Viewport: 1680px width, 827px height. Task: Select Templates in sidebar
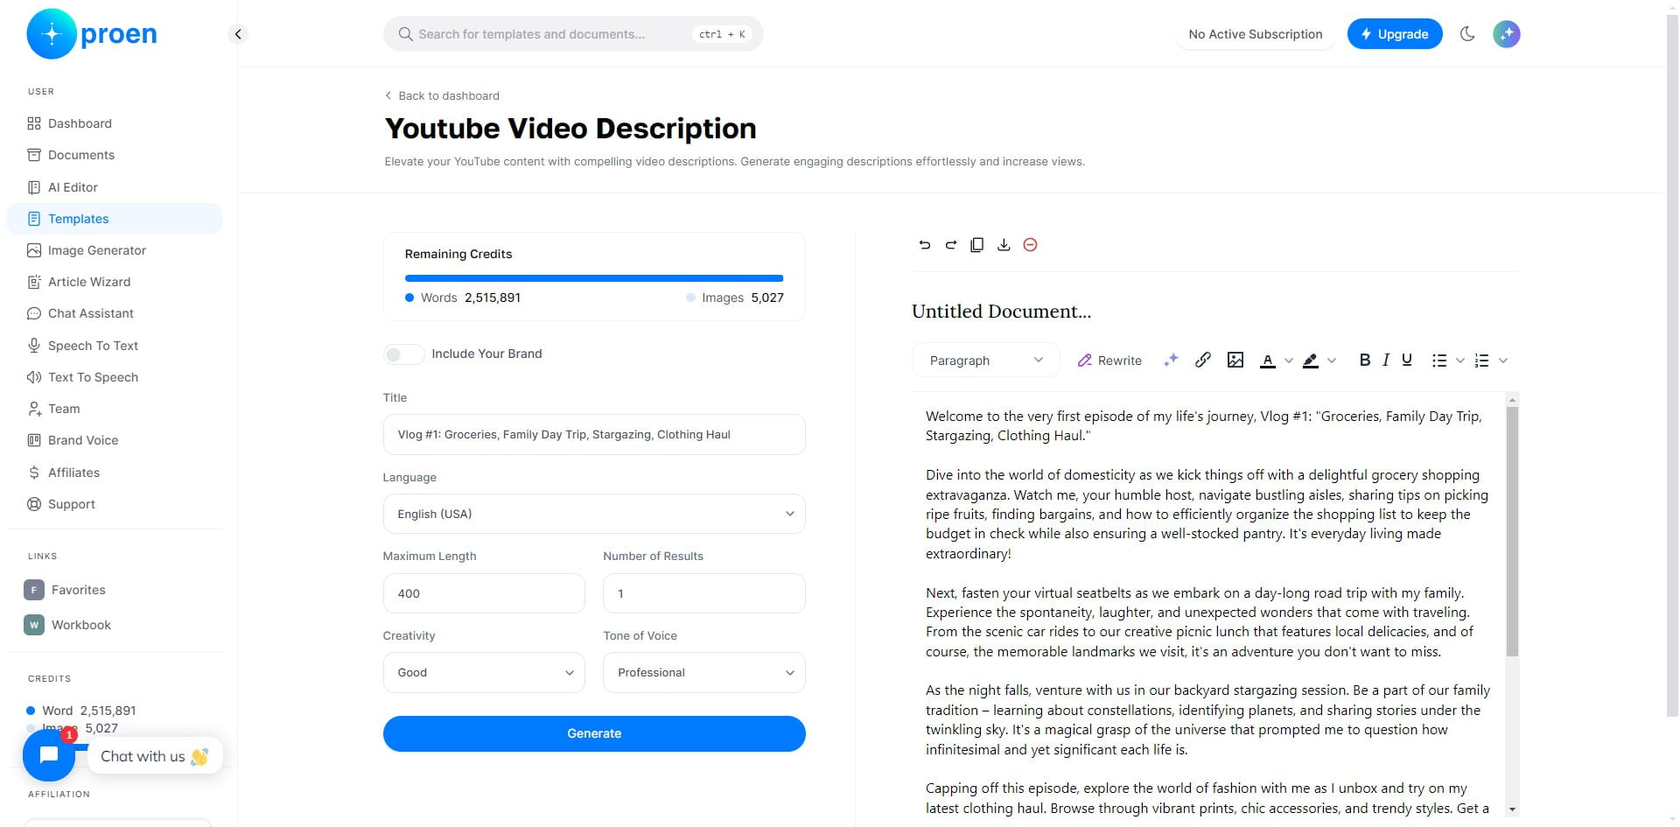pos(114,219)
